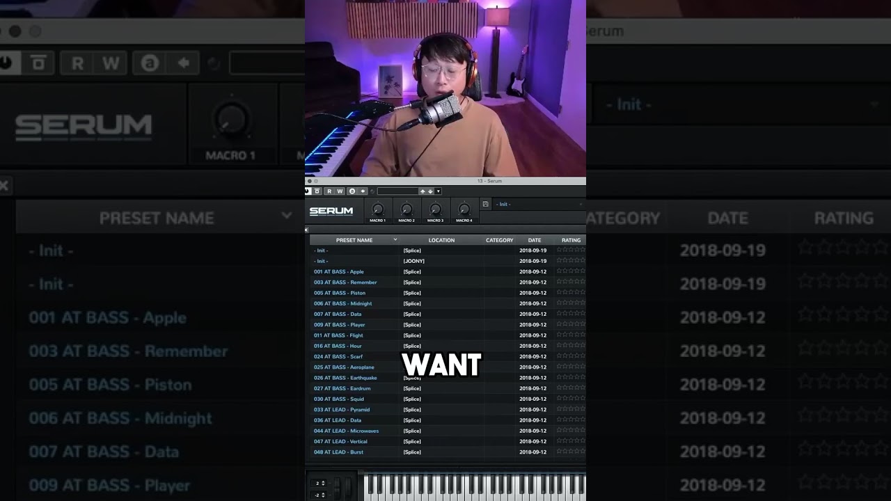This screenshot has width=891, height=501.
Task: Set star rating for '033 AT LEAD - Pyramid'
Action: pyautogui.click(x=570, y=410)
